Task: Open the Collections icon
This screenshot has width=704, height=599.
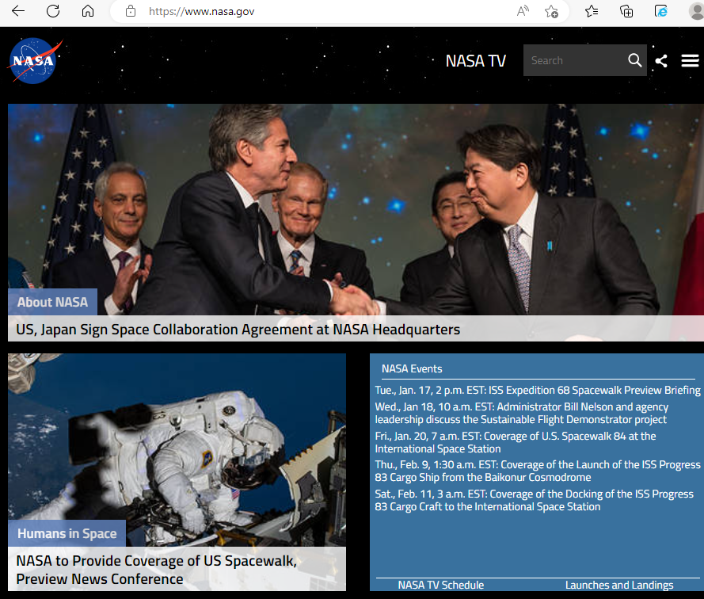Action: coord(626,11)
